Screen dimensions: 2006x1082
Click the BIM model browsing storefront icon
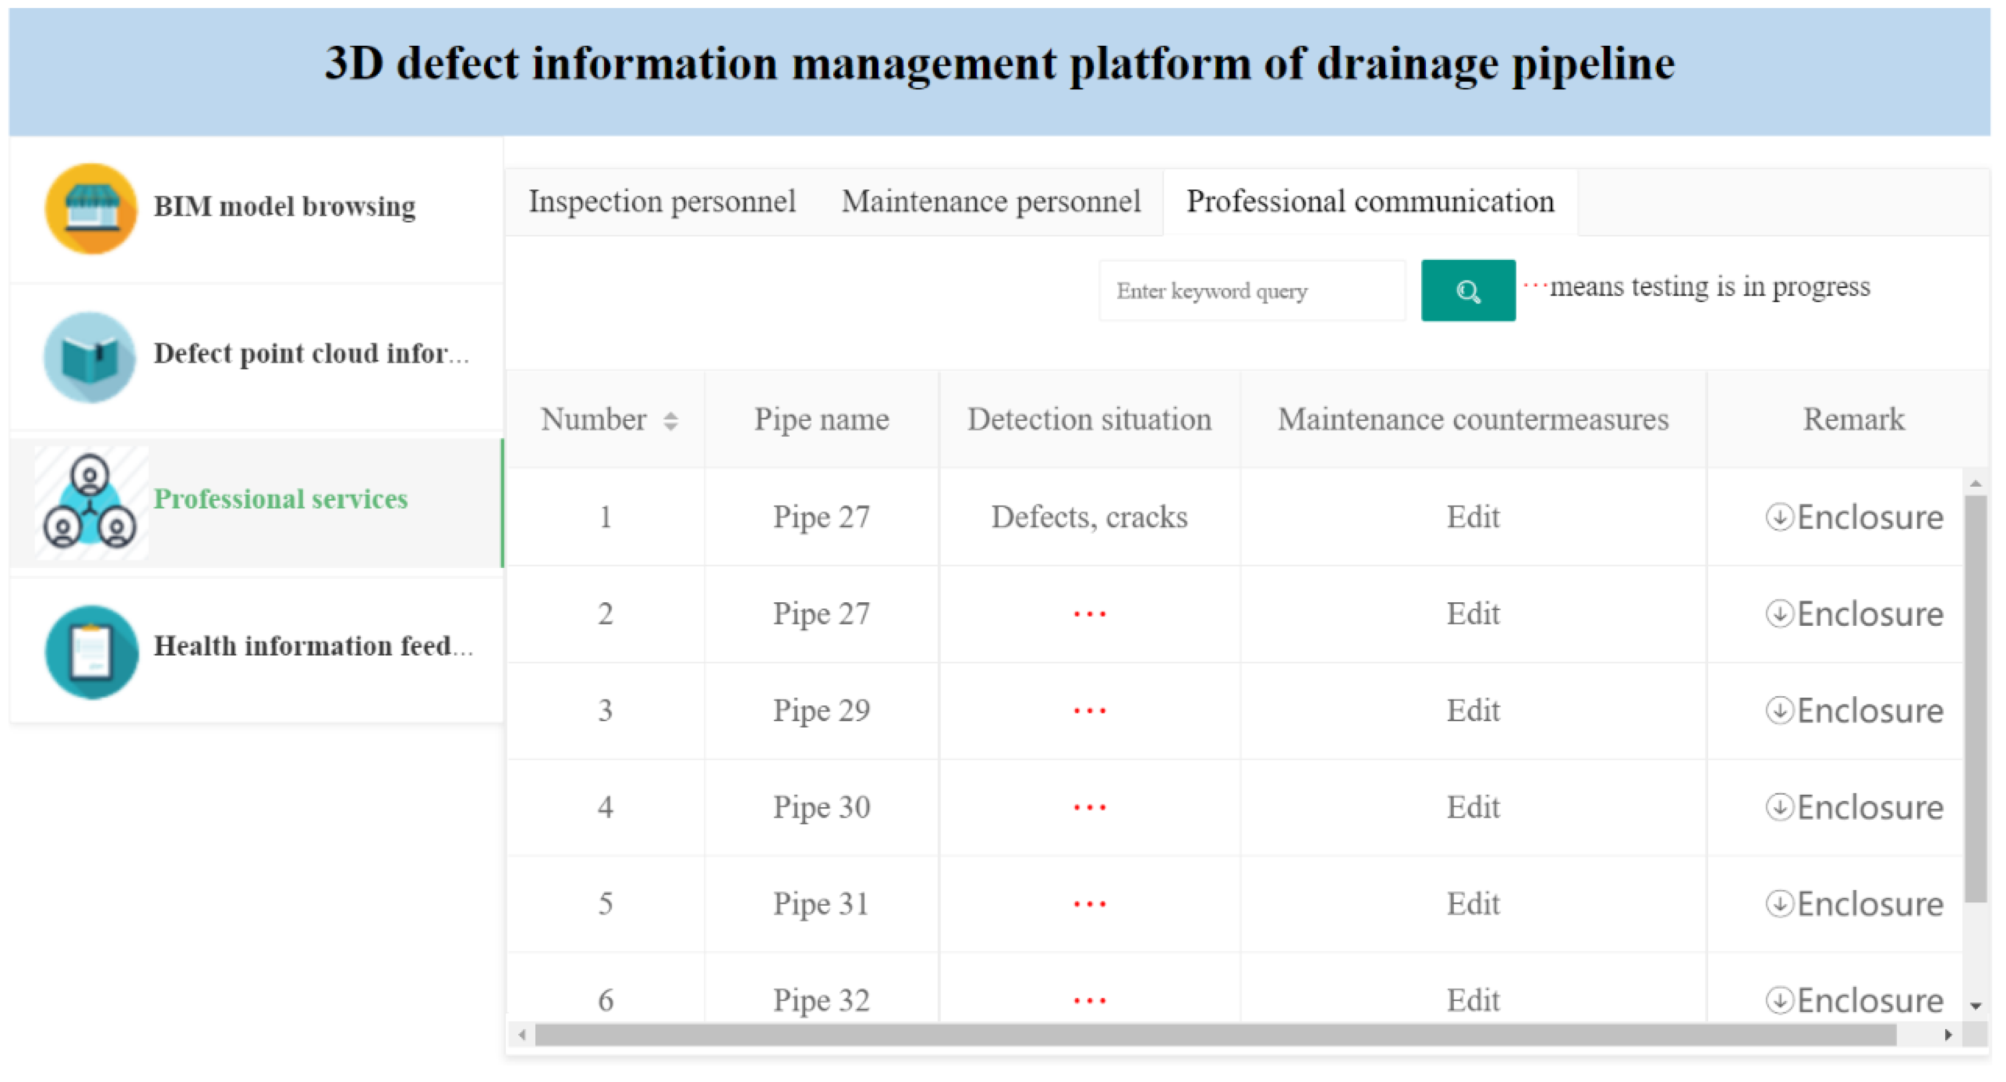click(x=91, y=208)
